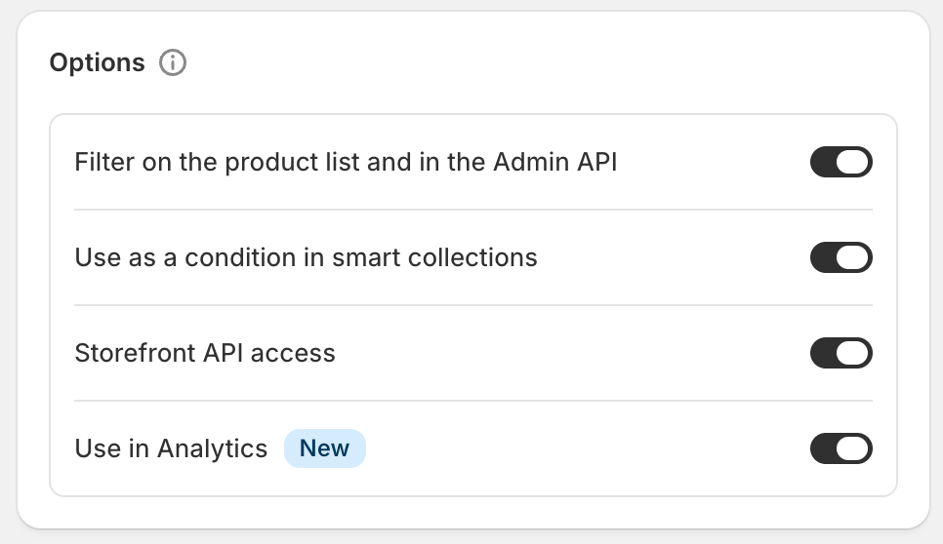
Task: Click the word 'Analytics' in the last option
Action: tap(212, 448)
